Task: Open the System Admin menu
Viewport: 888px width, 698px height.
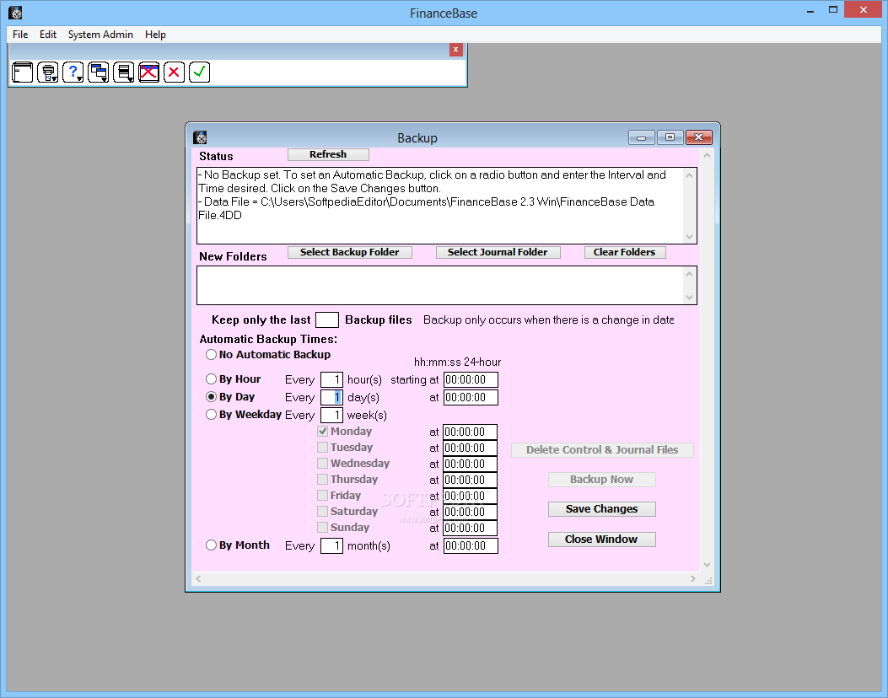Action: pyautogui.click(x=101, y=35)
